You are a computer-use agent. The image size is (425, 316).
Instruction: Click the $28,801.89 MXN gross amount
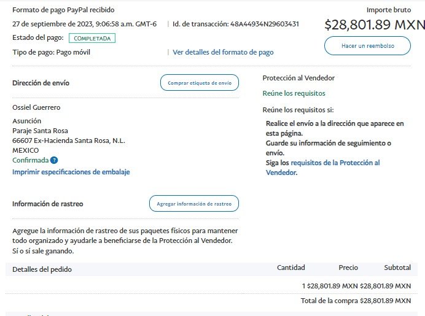pos(374,25)
